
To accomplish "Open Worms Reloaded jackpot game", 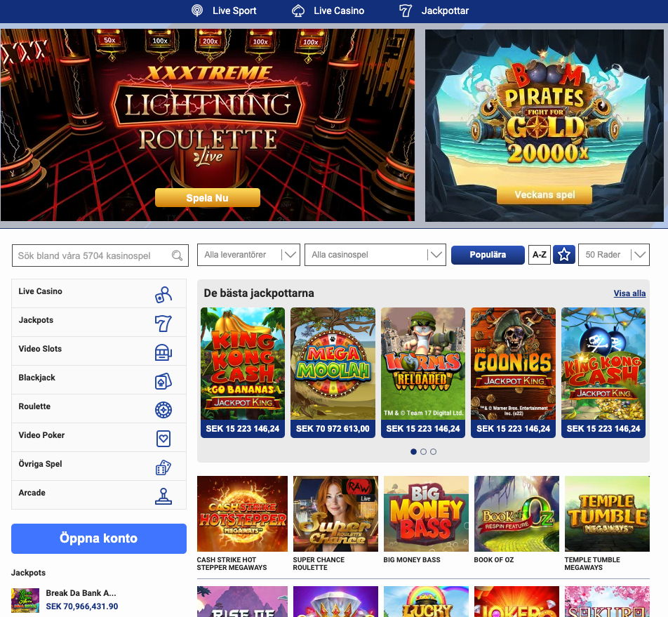I will tap(423, 373).
